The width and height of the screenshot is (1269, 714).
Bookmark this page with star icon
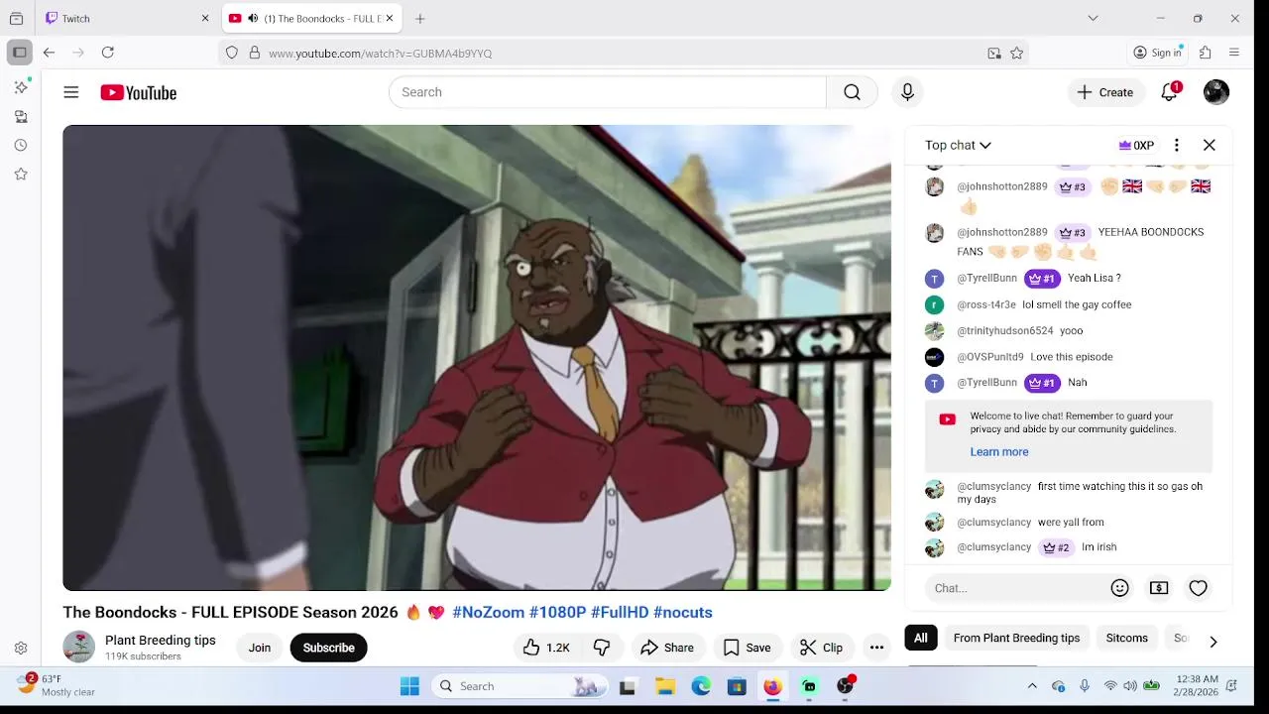click(1017, 54)
